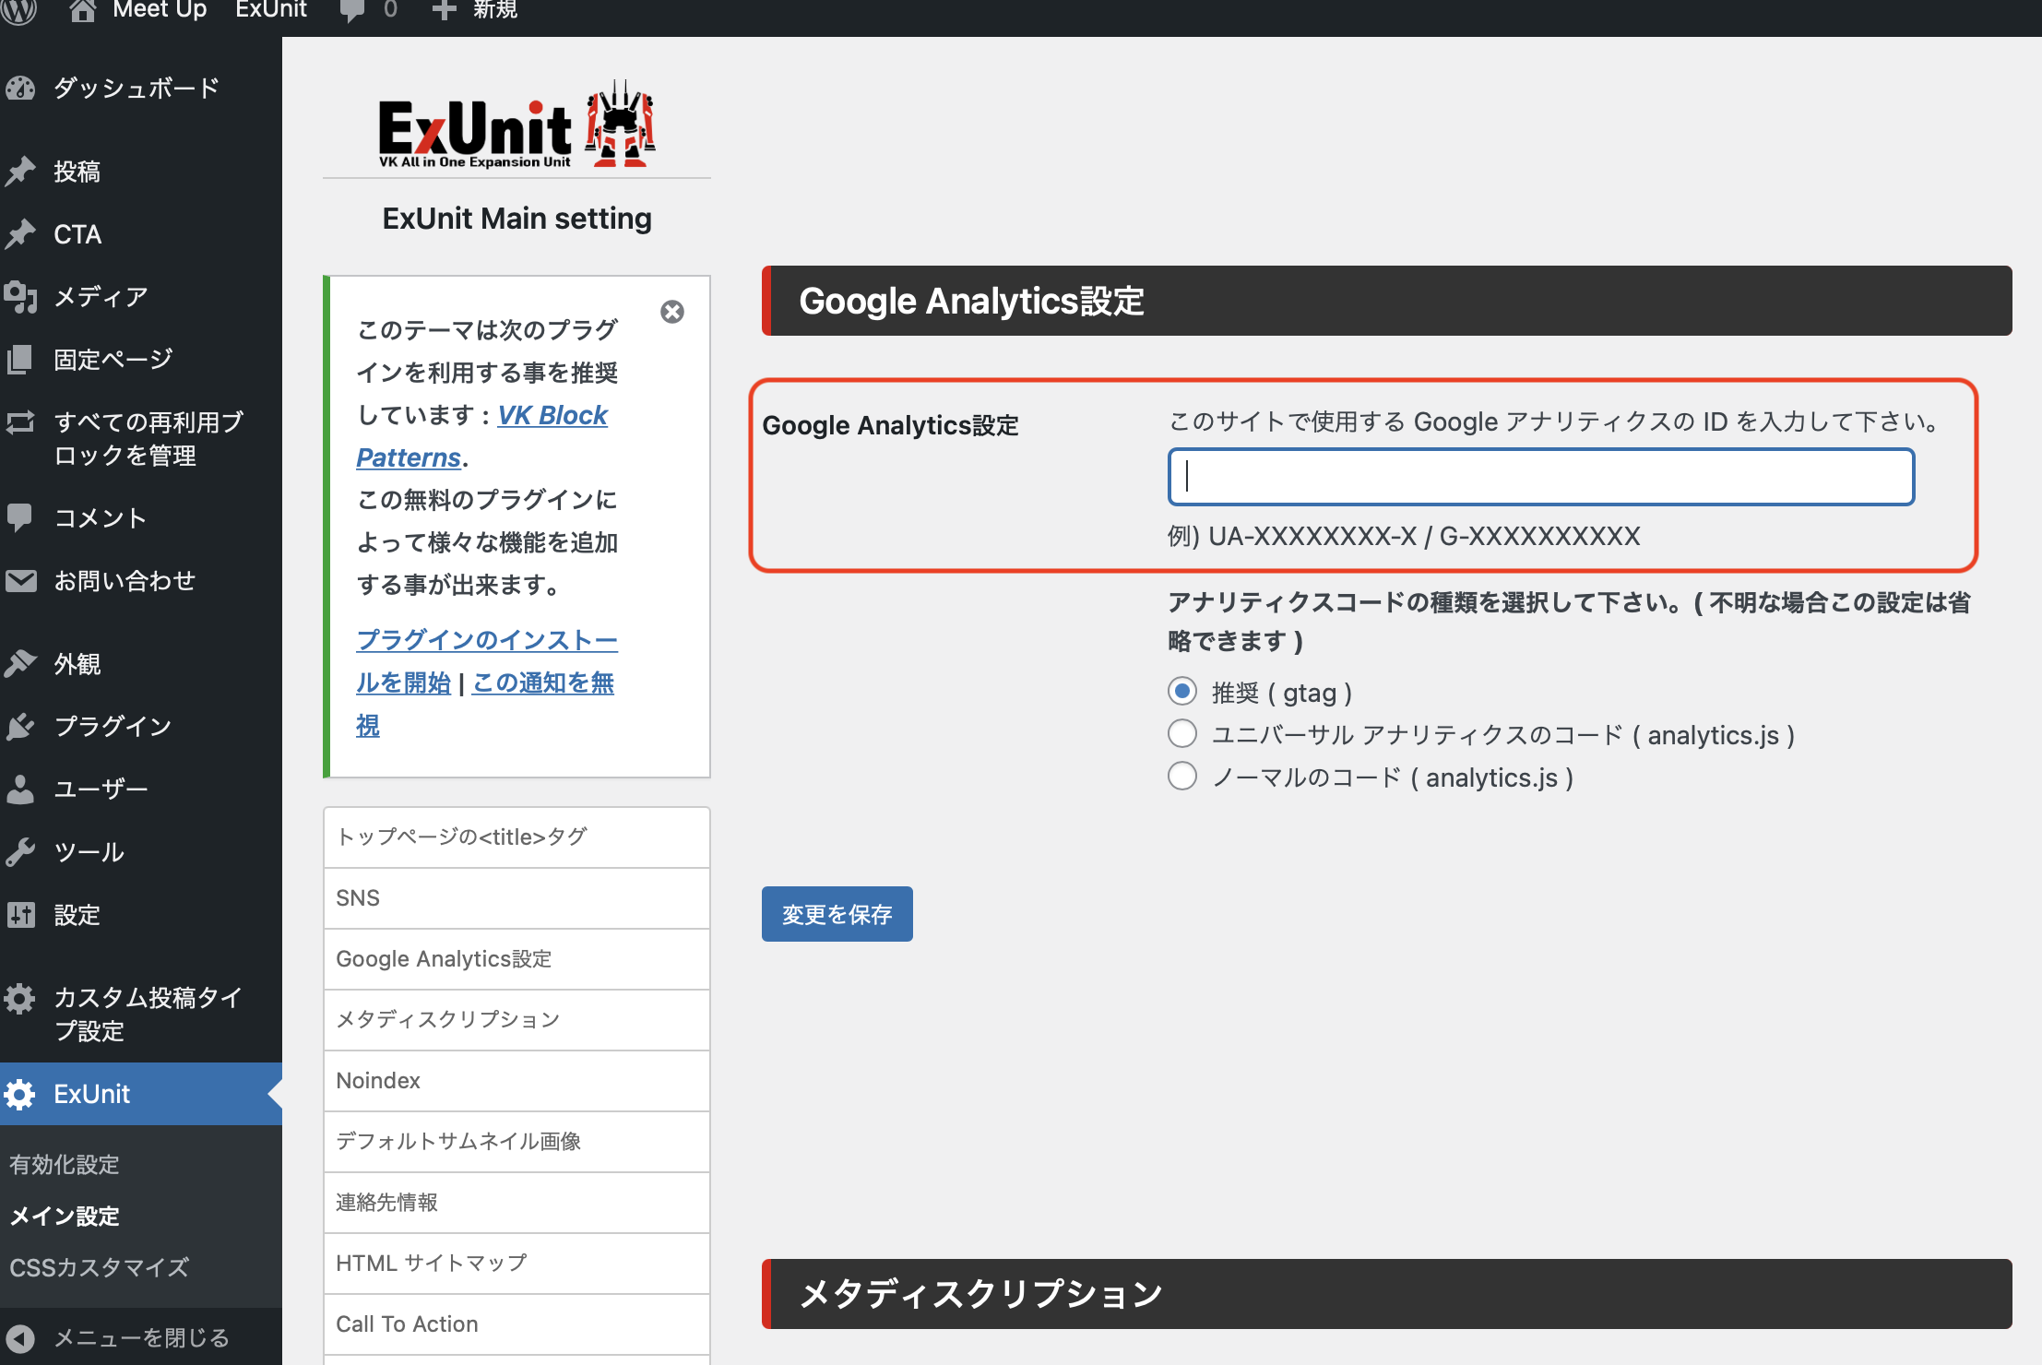This screenshot has width=2042, height=1365.
Task: Click the pin icon beside CTA
Action: [20, 234]
